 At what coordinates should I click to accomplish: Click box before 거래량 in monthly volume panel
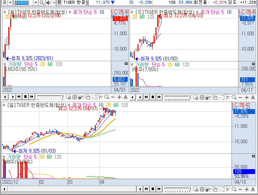[4, 64]
